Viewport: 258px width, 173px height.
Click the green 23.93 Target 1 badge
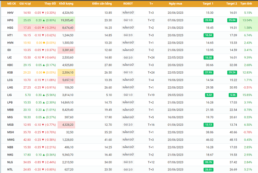208,20
